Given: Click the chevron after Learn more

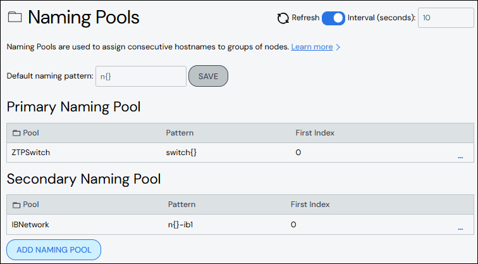Looking at the screenshot, I should [338, 47].
